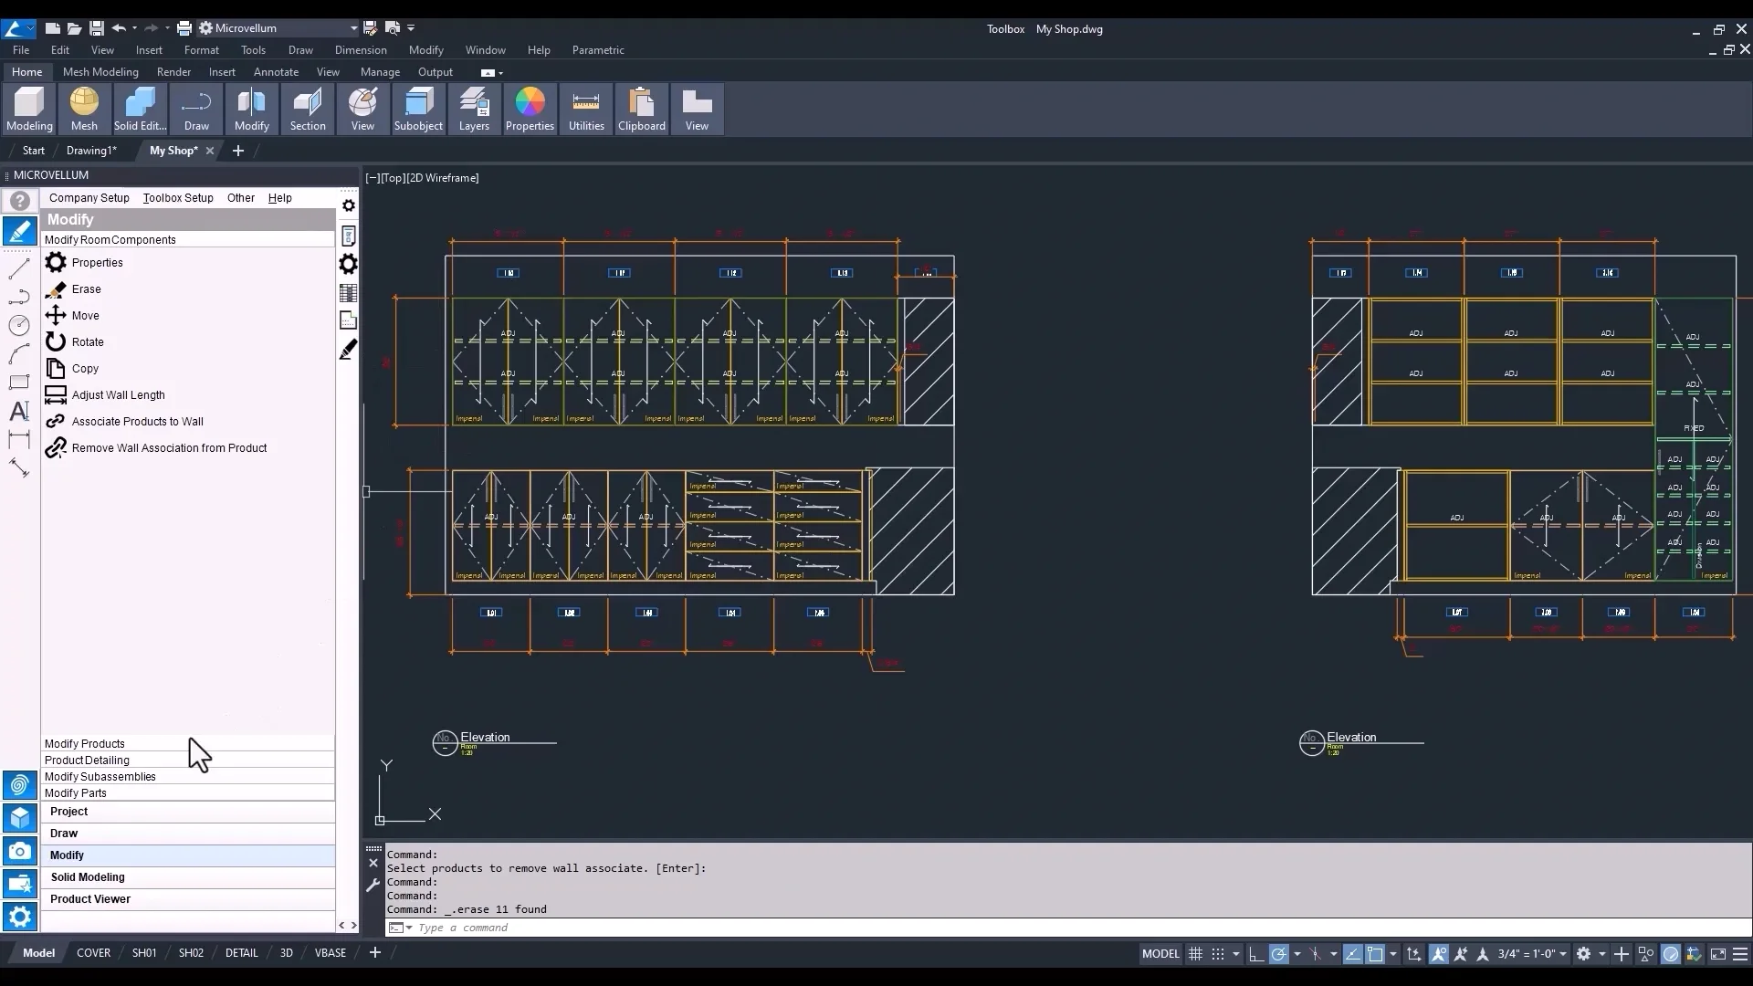
Task: Open the Product Viewer panel section
Action: (x=90, y=899)
